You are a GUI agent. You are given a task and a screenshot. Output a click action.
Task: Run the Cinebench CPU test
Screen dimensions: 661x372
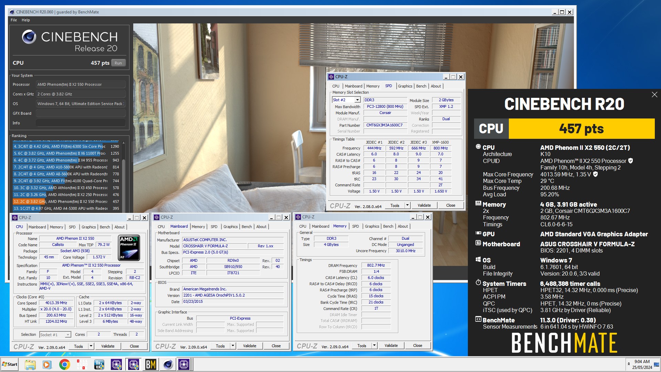(118, 63)
